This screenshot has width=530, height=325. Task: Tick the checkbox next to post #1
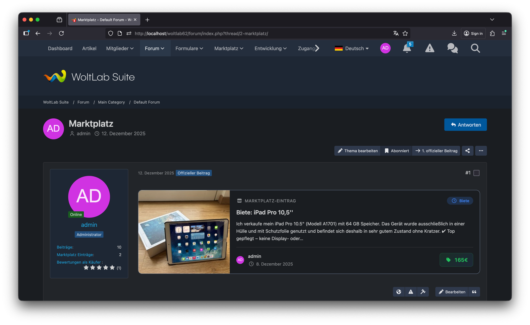[x=476, y=173]
